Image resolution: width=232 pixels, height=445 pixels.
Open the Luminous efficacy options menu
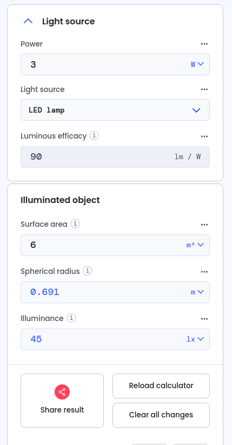[x=204, y=136]
